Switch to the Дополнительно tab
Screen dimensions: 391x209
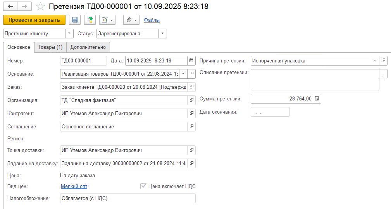[x=88, y=47]
